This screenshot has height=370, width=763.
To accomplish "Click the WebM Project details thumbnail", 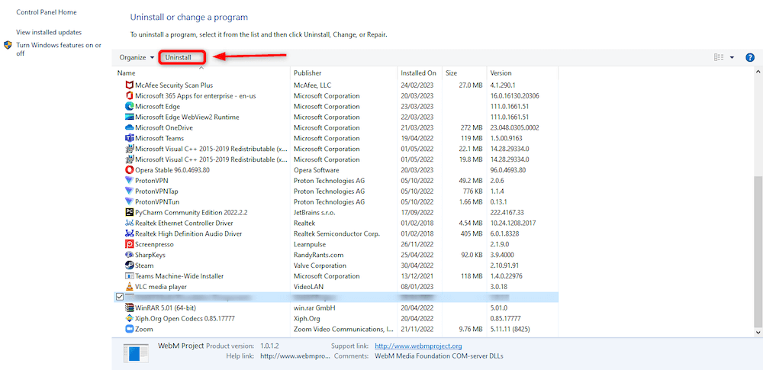I will (x=136, y=354).
